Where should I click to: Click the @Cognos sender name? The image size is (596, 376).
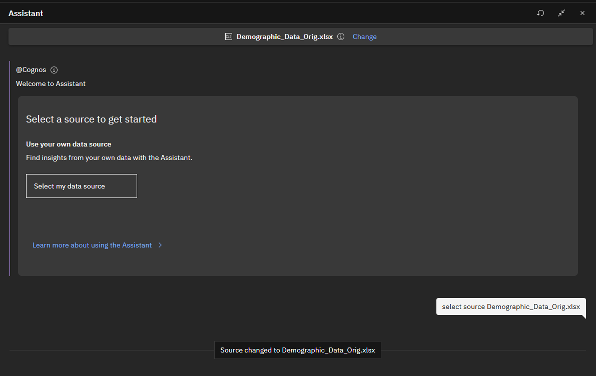(31, 70)
